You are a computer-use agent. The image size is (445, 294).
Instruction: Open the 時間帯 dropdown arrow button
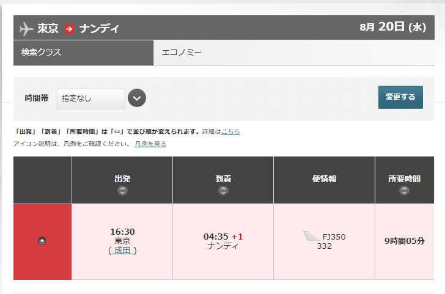tap(137, 98)
